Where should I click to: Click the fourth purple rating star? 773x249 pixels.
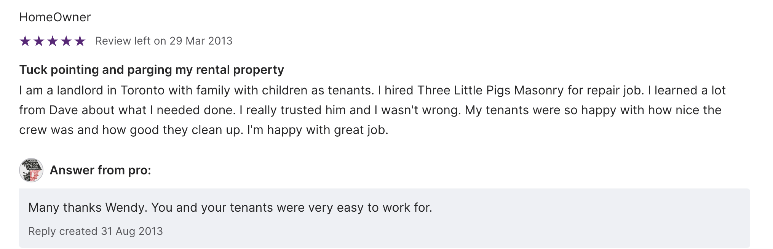pos(66,41)
